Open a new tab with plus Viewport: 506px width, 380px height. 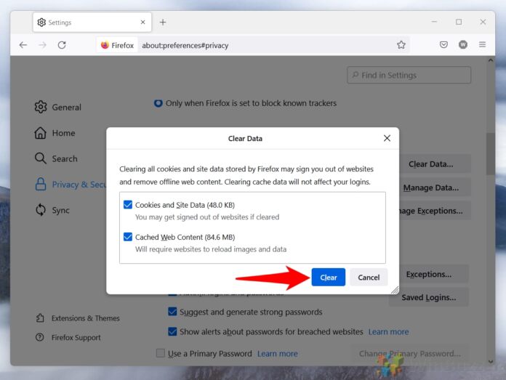click(x=163, y=23)
